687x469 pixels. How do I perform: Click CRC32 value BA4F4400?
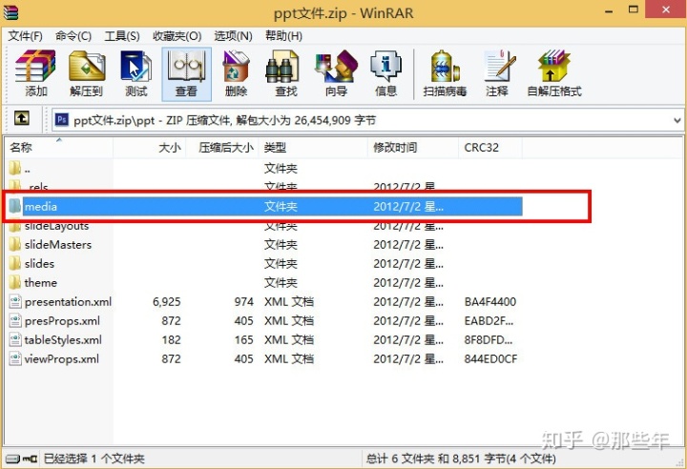coord(490,302)
